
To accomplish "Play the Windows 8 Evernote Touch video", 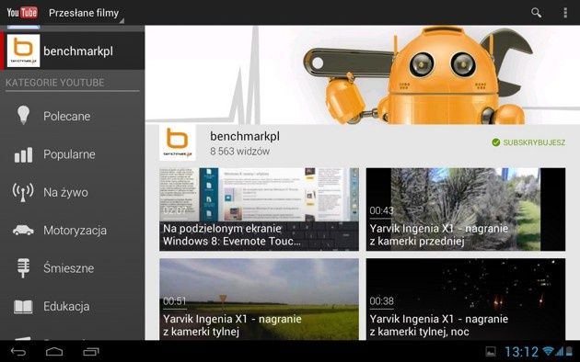I will point(259,209).
